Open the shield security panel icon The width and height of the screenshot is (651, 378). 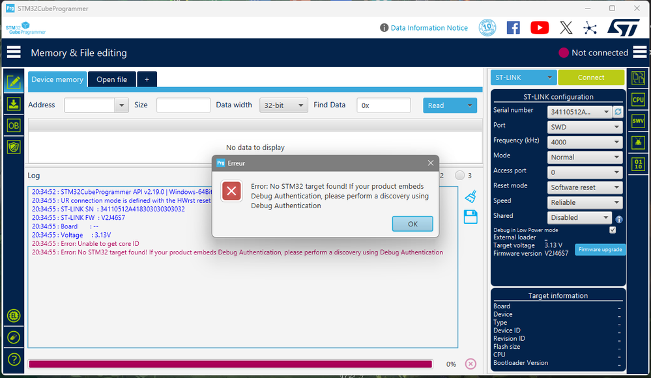click(14, 147)
